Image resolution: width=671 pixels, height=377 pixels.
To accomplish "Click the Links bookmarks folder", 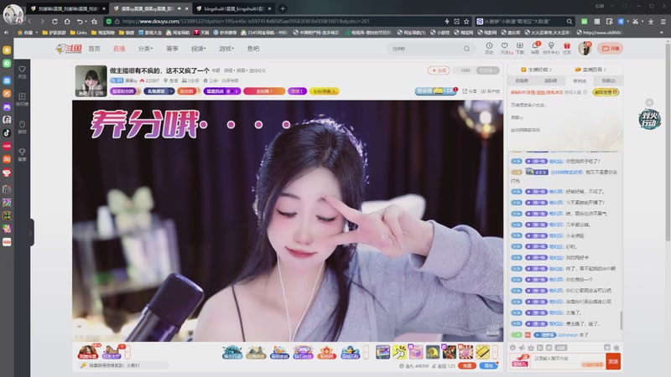I will point(78,33).
